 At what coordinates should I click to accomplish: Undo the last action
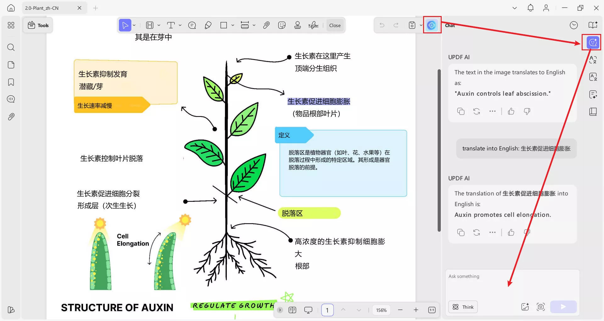pyautogui.click(x=382, y=25)
